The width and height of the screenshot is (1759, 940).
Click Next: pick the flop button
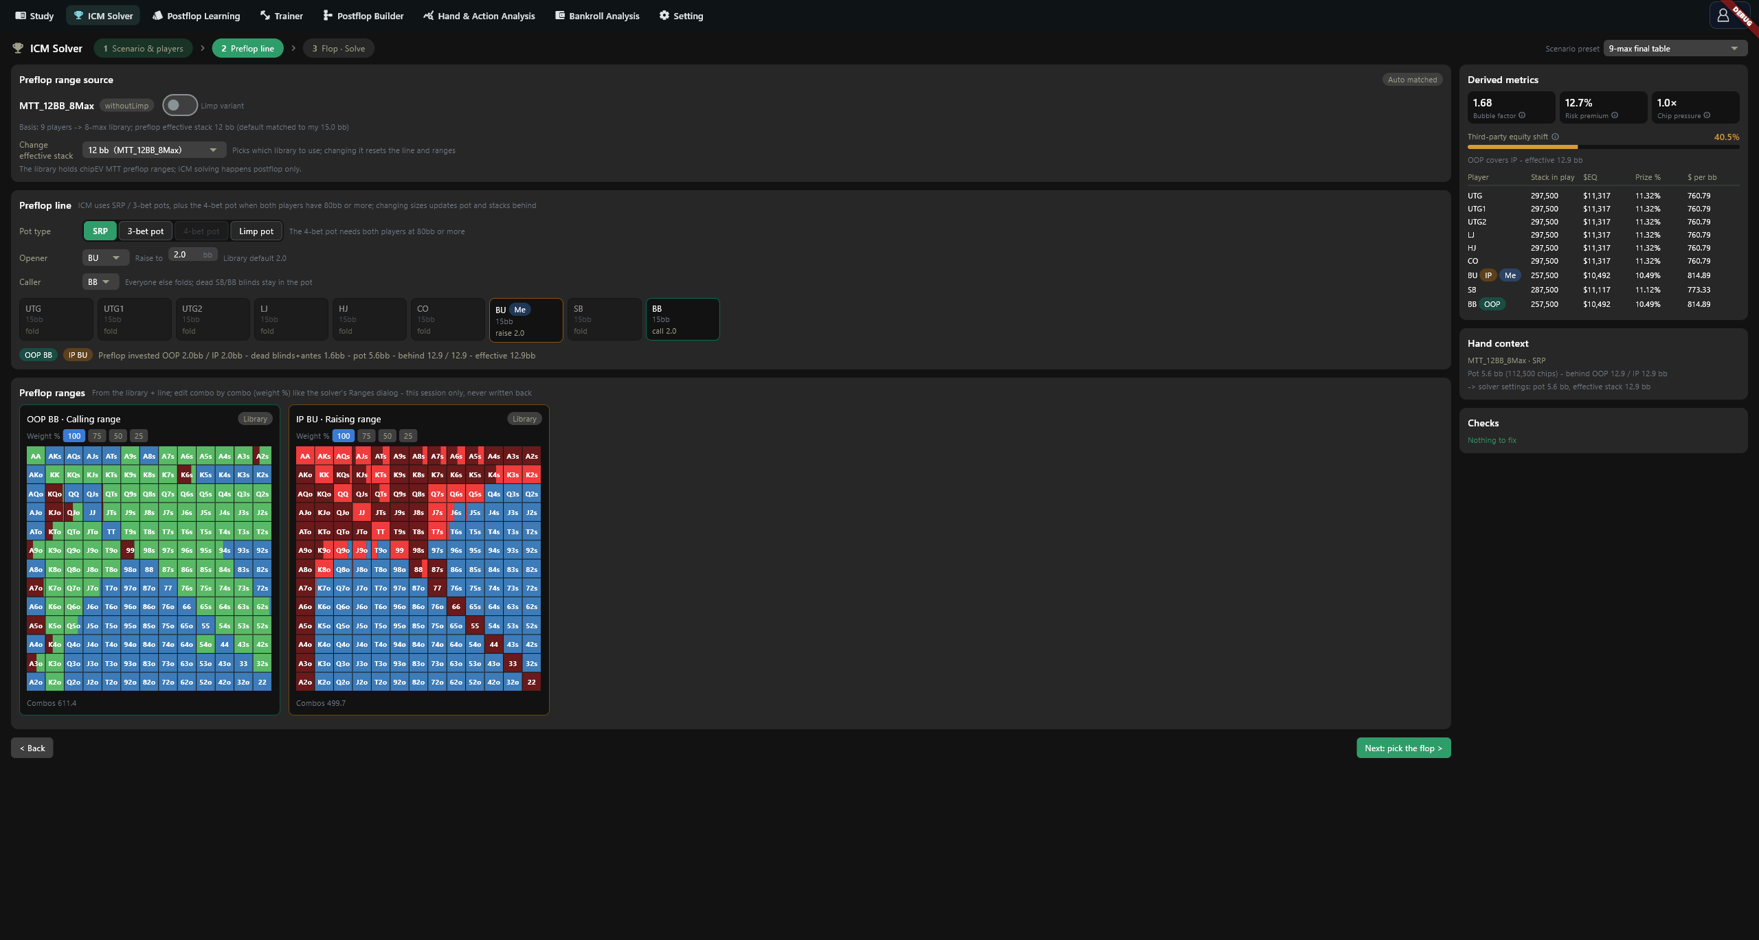pos(1404,748)
